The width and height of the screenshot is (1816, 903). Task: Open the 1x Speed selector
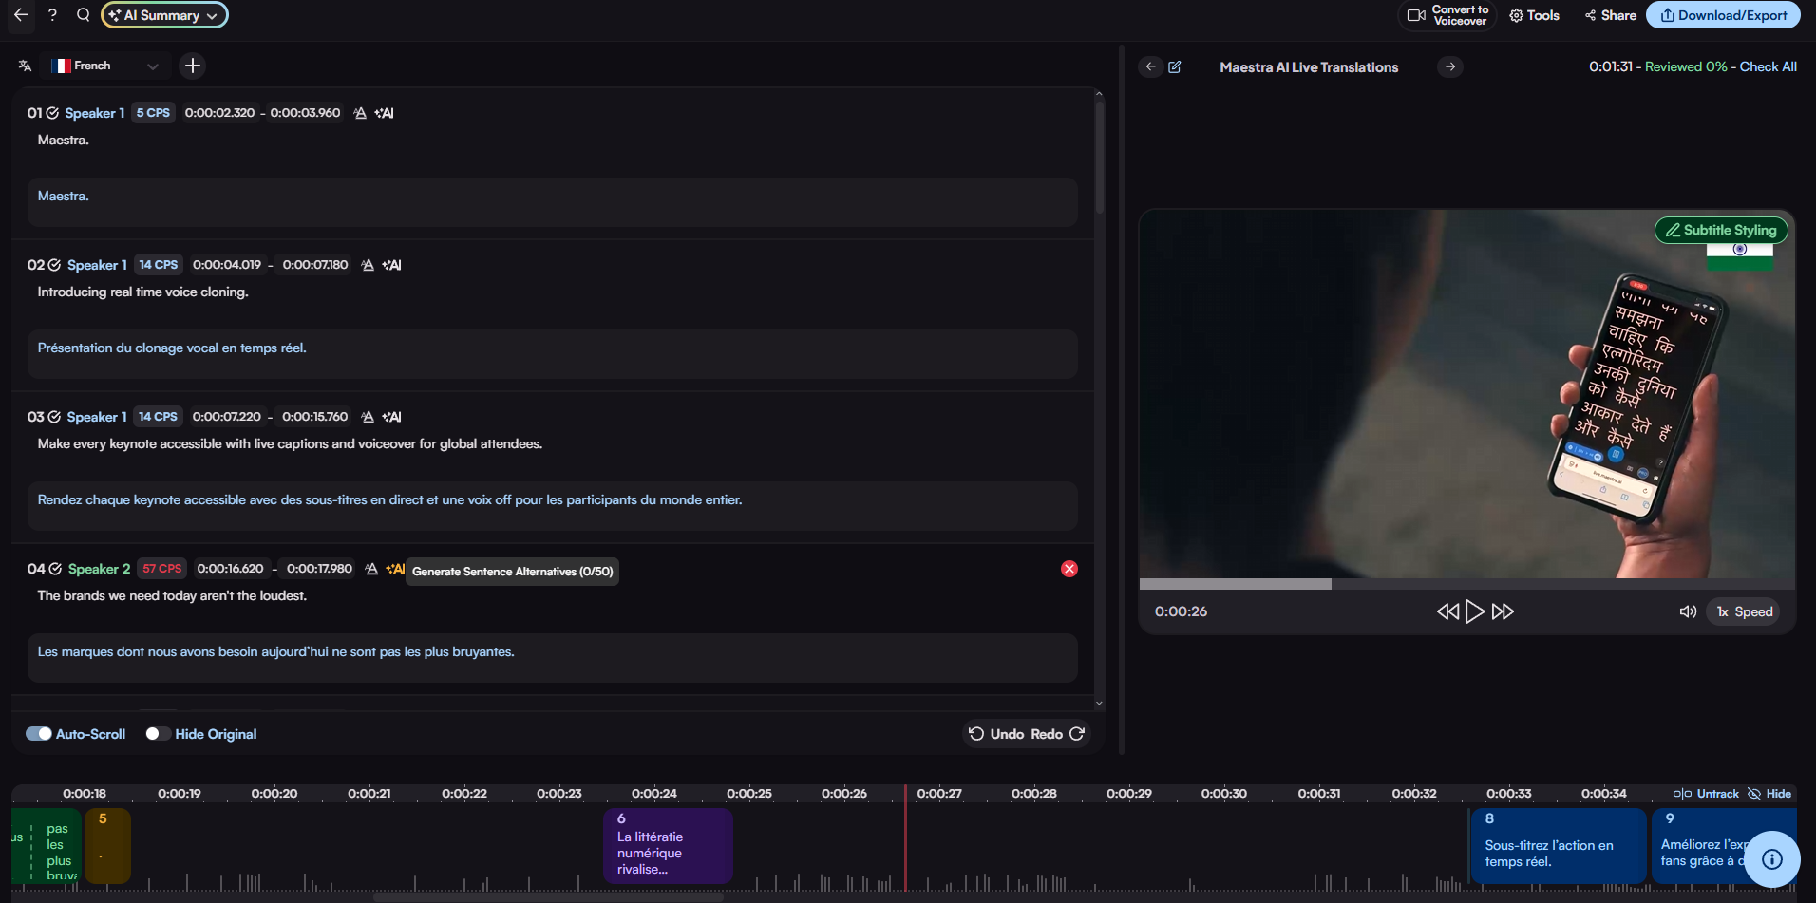(1744, 611)
